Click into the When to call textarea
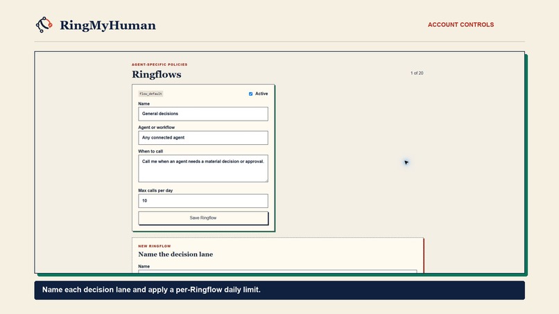The width and height of the screenshot is (559, 314). pos(203,168)
